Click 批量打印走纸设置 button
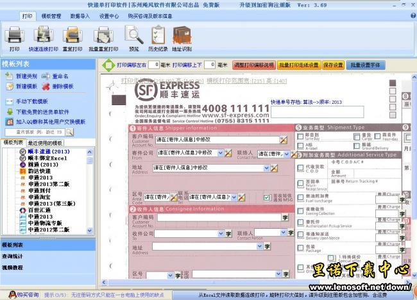Screen dimensions: 417x300 click(x=299, y=65)
